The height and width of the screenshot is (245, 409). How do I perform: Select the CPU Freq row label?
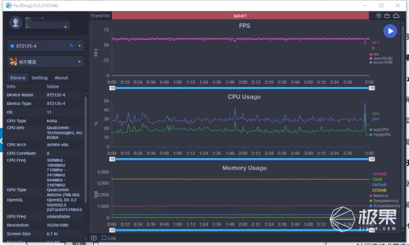click(x=16, y=160)
